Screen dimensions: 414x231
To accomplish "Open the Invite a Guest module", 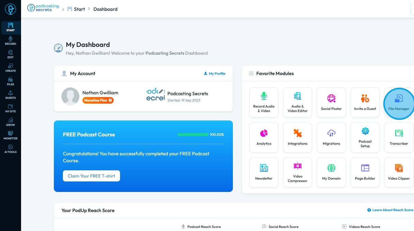I will (x=365, y=102).
